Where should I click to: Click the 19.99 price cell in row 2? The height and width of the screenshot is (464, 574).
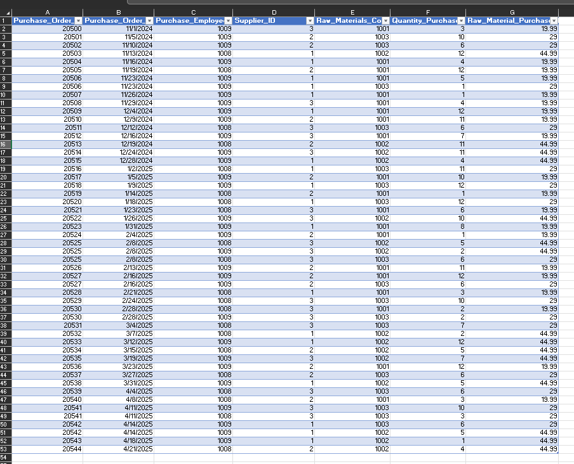click(512, 29)
